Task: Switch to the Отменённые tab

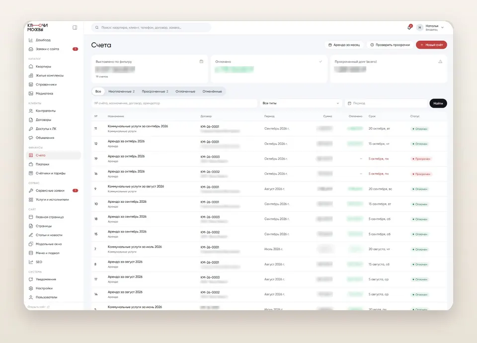Action: pos(212,91)
